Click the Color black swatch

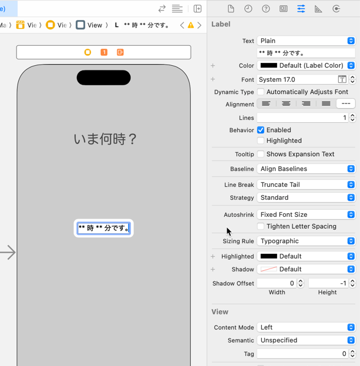[269, 66]
